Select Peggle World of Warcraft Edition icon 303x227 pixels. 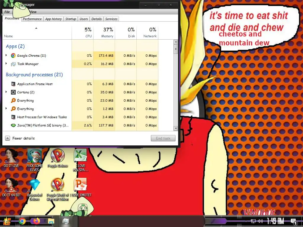[x=58, y=189]
